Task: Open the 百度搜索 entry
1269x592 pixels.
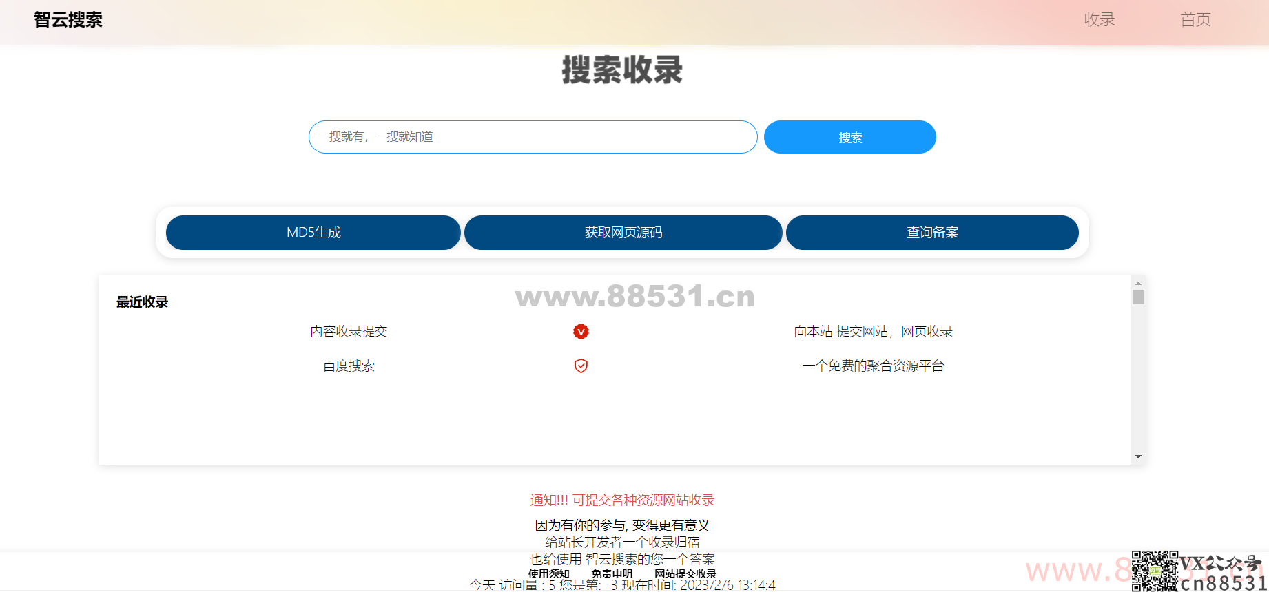Action: pyautogui.click(x=349, y=366)
